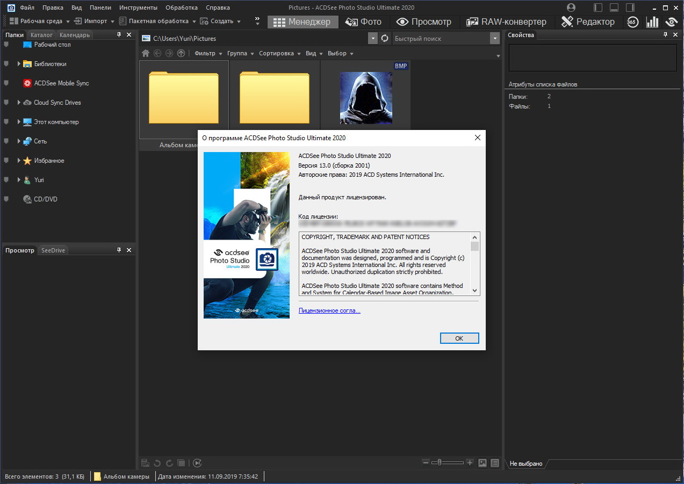Open the Правка menu
The image size is (684, 484).
tap(53, 8)
